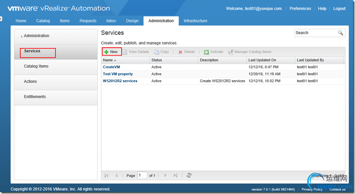
Task: Go to previous page arrow
Action: pos(116,175)
